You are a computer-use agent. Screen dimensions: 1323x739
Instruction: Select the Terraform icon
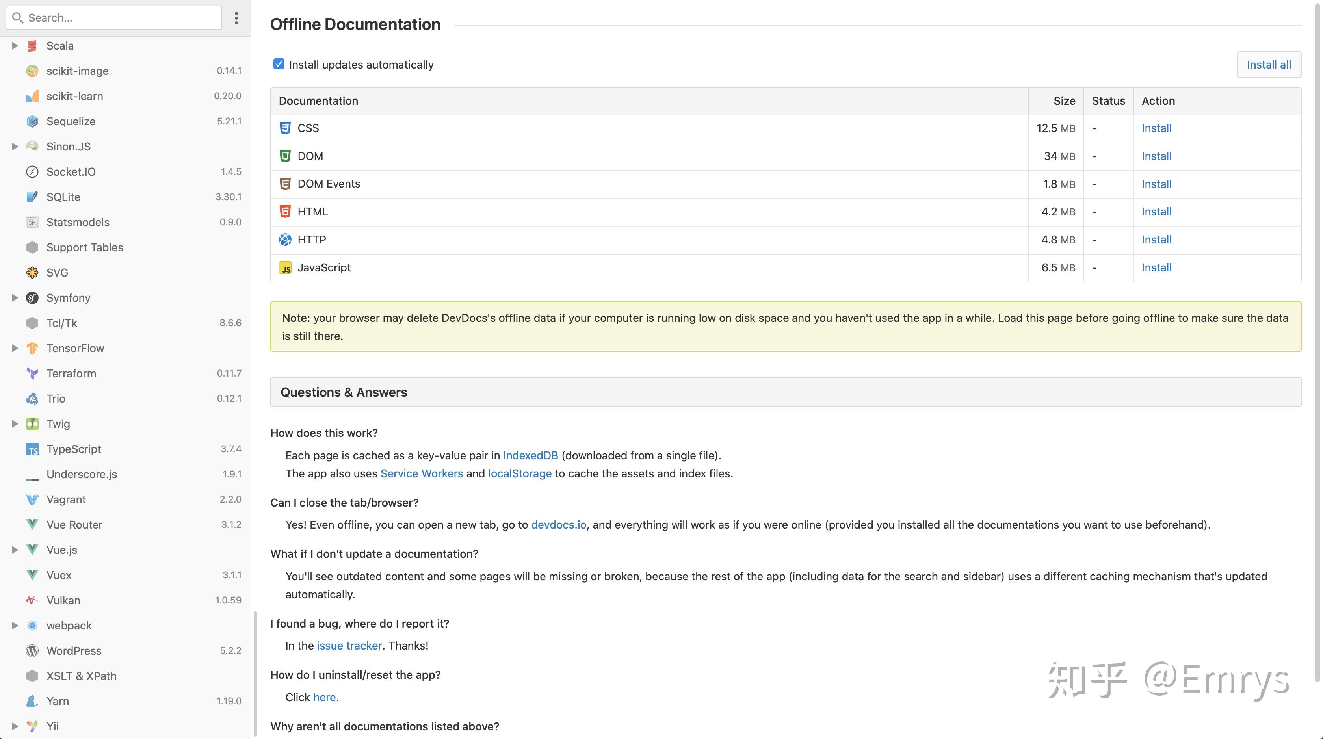pyautogui.click(x=32, y=373)
